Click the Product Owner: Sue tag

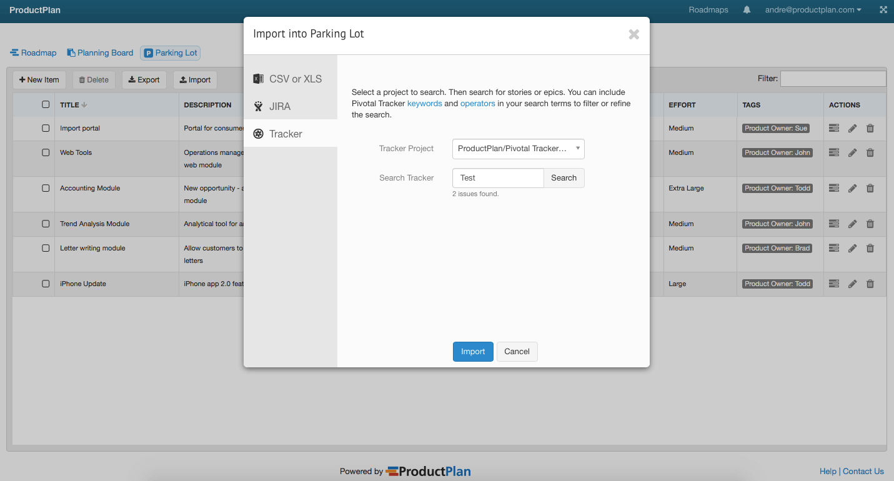click(x=776, y=128)
